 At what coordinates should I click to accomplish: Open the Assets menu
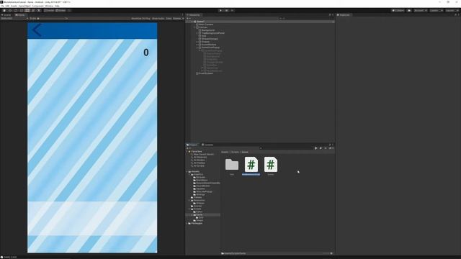(14, 6)
